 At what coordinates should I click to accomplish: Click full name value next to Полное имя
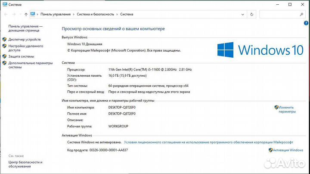pyautogui.click(x=122, y=114)
